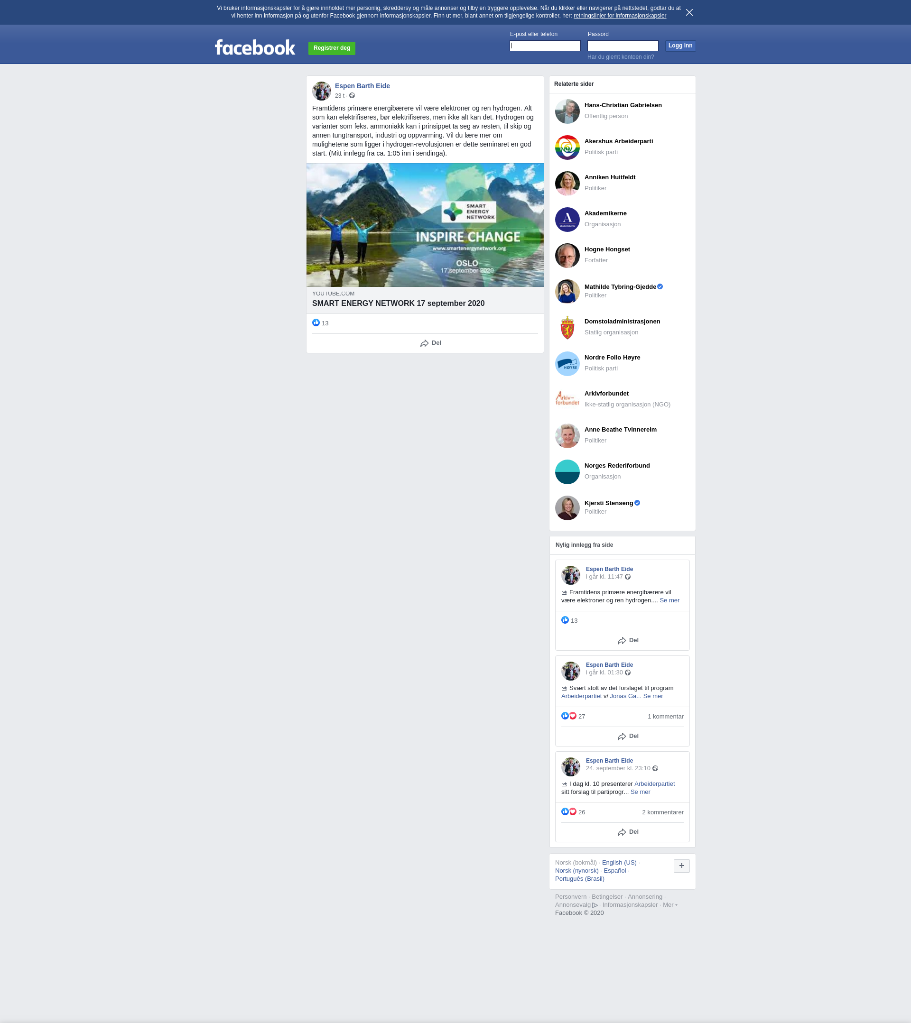
Task: Open the Facebook logo home link
Action: (255, 47)
